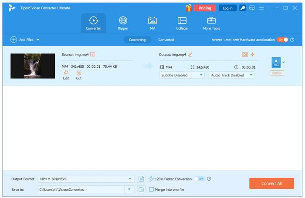Expand the Output Format MP4 H.264/HEVC dropdown
This screenshot has height=198, width=305.
coord(130,178)
